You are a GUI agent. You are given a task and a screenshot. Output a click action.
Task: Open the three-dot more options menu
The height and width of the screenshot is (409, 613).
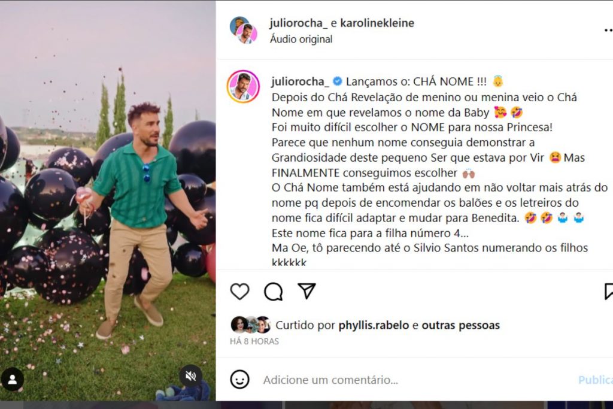[608, 30]
